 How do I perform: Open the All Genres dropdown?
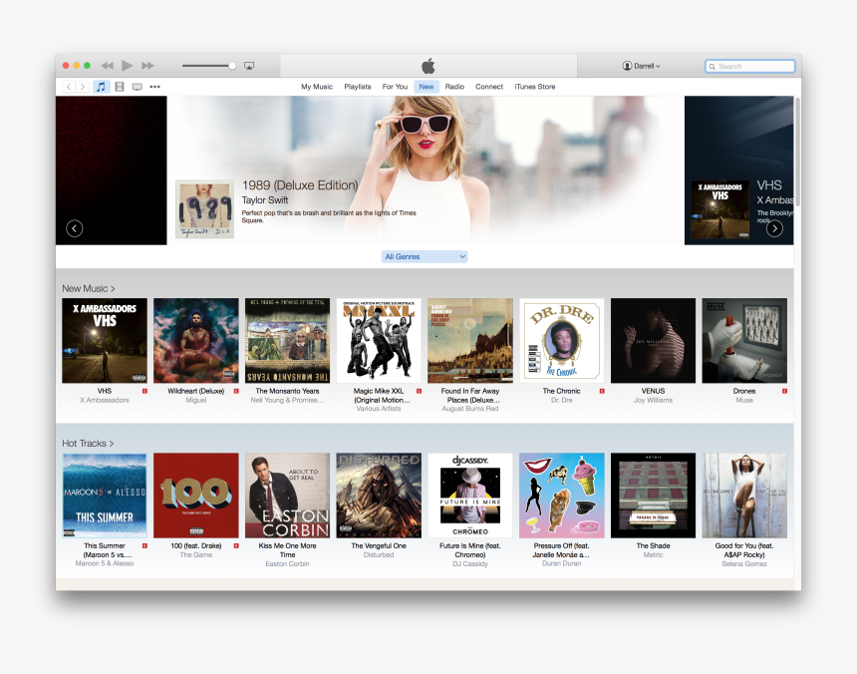pyautogui.click(x=425, y=256)
